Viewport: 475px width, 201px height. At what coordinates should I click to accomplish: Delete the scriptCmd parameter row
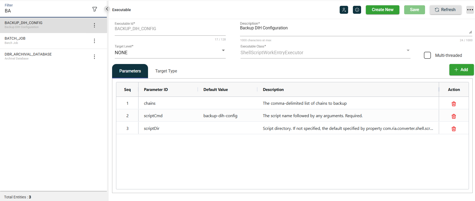454,116
